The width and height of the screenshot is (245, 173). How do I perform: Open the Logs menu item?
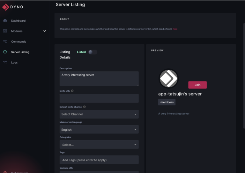pyautogui.click(x=14, y=63)
